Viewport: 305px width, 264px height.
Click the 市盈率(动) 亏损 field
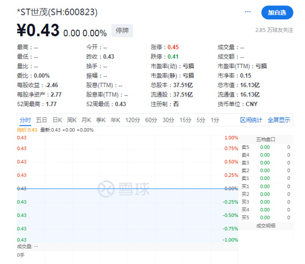point(172,66)
